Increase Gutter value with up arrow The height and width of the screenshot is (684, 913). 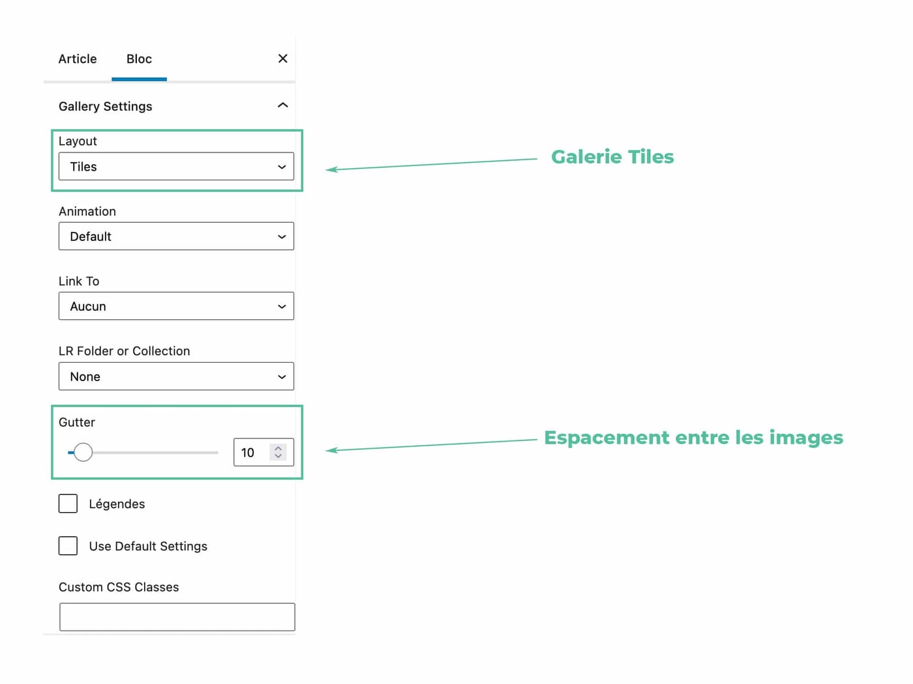(x=278, y=448)
